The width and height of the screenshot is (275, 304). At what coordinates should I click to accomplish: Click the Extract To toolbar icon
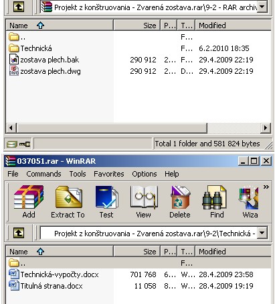tap(68, 201)
